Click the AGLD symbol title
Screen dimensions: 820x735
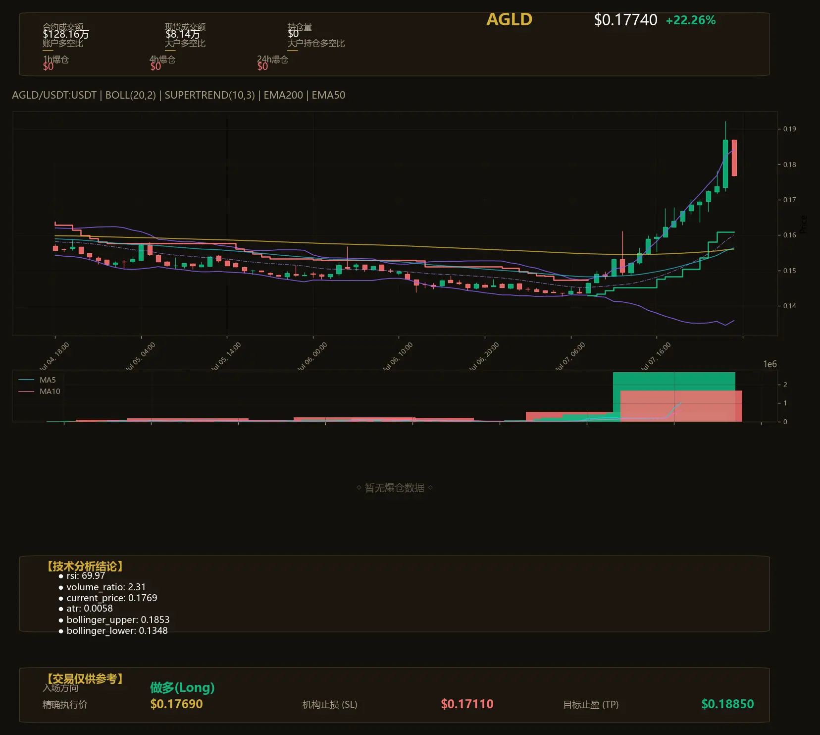point(509,19)
